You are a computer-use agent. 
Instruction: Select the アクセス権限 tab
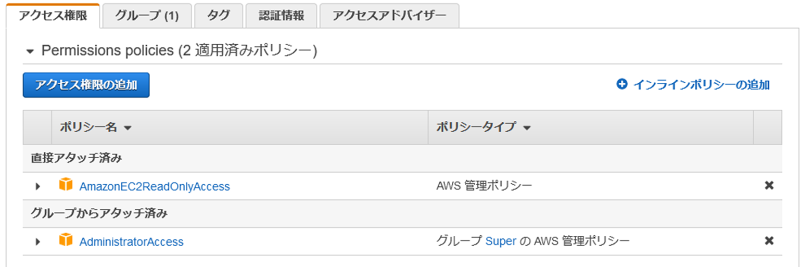pyautogui.click(x=53, y=16)
